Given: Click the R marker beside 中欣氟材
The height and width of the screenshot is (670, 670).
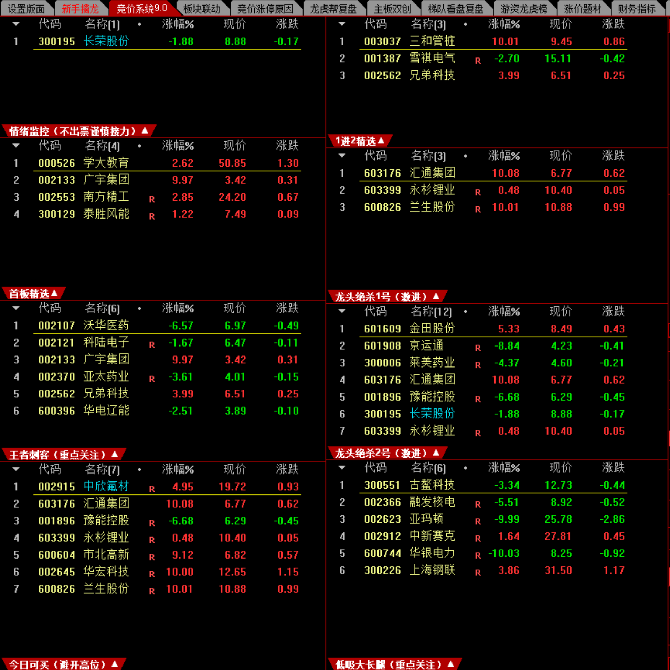Looking at the screenshot, I should tap(152, 489).
